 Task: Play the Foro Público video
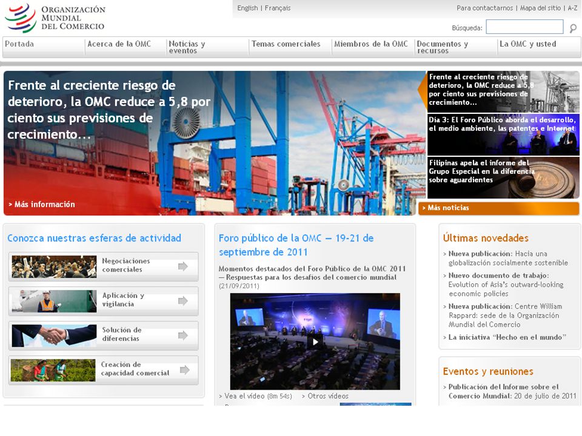[x=315, y=342]
